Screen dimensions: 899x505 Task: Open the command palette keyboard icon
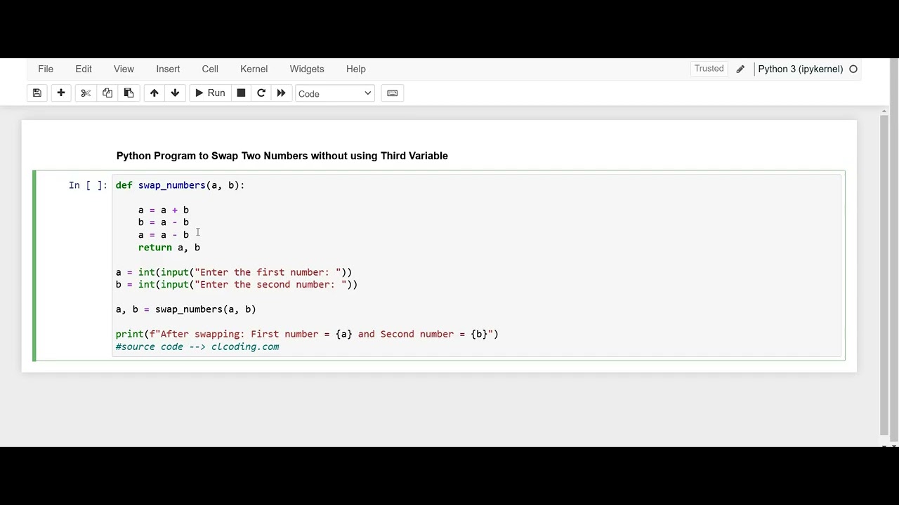click(x=393, y=93)
